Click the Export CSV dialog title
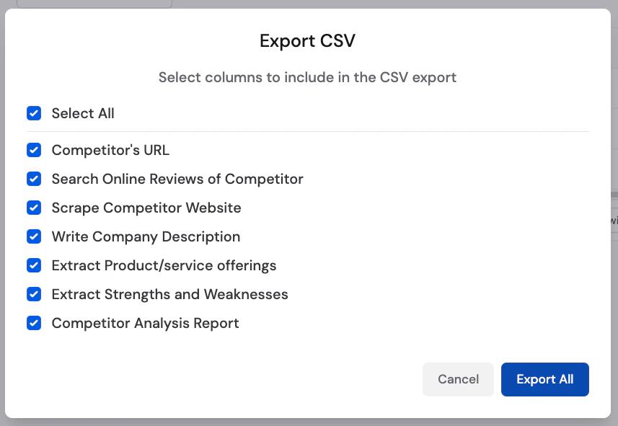 [x=307, y=41]
